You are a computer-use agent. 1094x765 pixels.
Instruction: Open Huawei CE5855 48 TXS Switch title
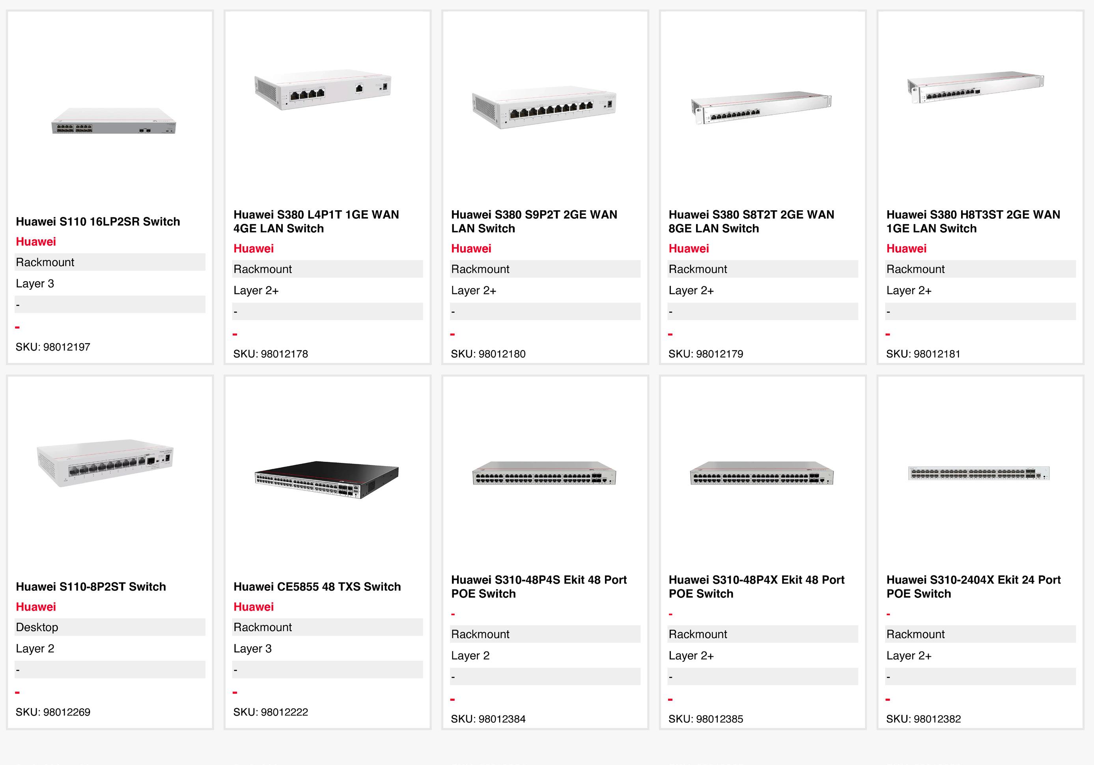coord(317,586)
